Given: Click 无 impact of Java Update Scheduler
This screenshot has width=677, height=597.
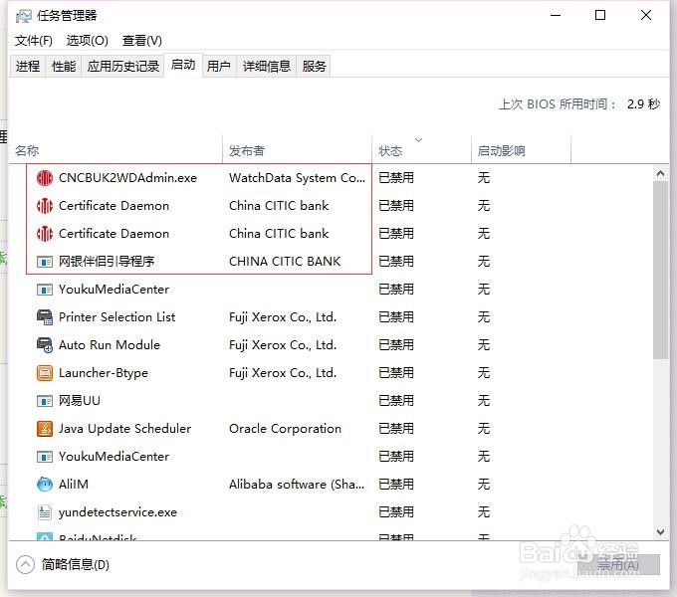Looking at the screenshot, I should click(484, 428).
